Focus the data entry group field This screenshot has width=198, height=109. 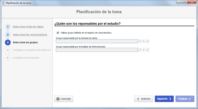[97, 41]
